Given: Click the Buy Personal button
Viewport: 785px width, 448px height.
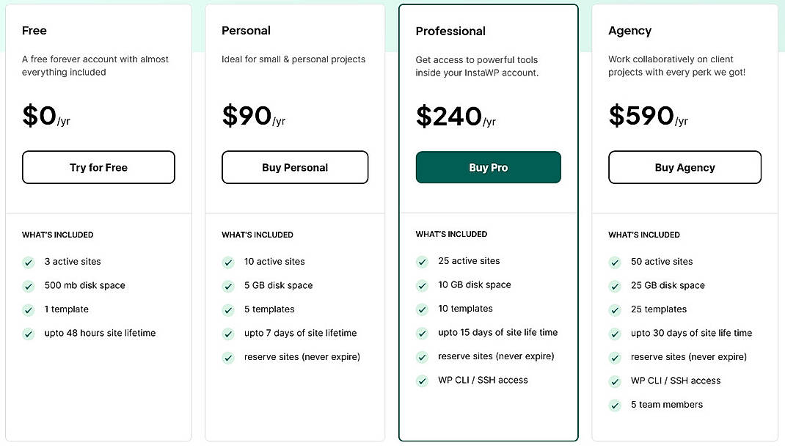Looking at the screenshot, I should pos(295,167).
